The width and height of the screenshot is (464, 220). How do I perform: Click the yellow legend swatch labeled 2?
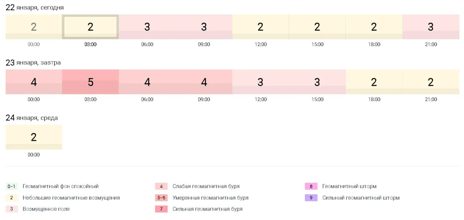pyautogui.click(x=12, y=198)
